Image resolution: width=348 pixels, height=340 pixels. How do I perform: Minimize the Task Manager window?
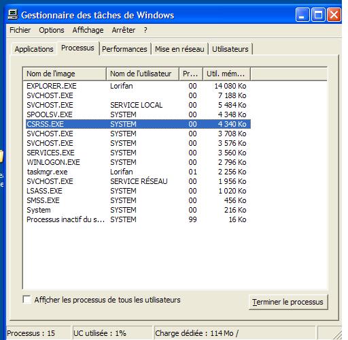302,15
